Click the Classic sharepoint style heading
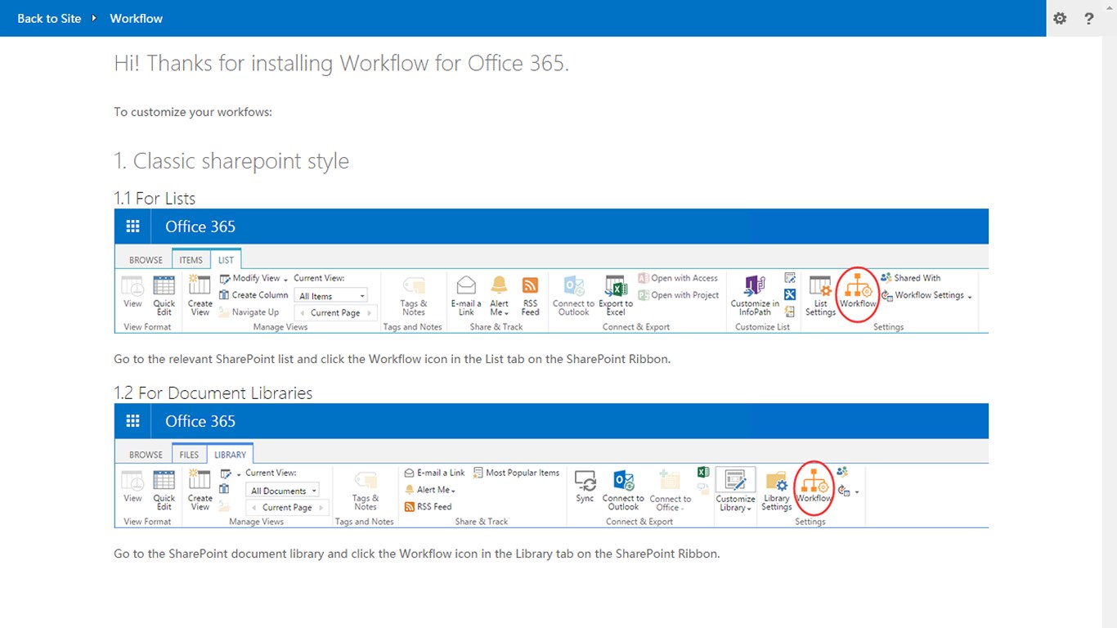The height and width of the screenshot is (628, 1117). pyautogui.click(x=231, y=161)
